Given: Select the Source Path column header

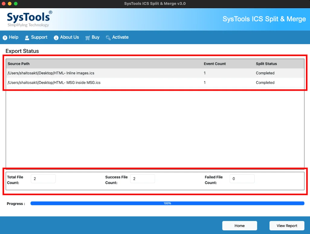Looking at the screenshot, I should [19, 64].
